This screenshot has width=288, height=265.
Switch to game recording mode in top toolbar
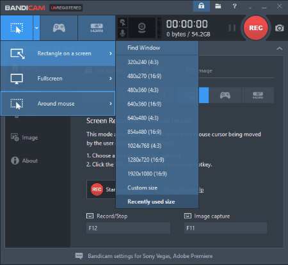(x=59, y=28)
